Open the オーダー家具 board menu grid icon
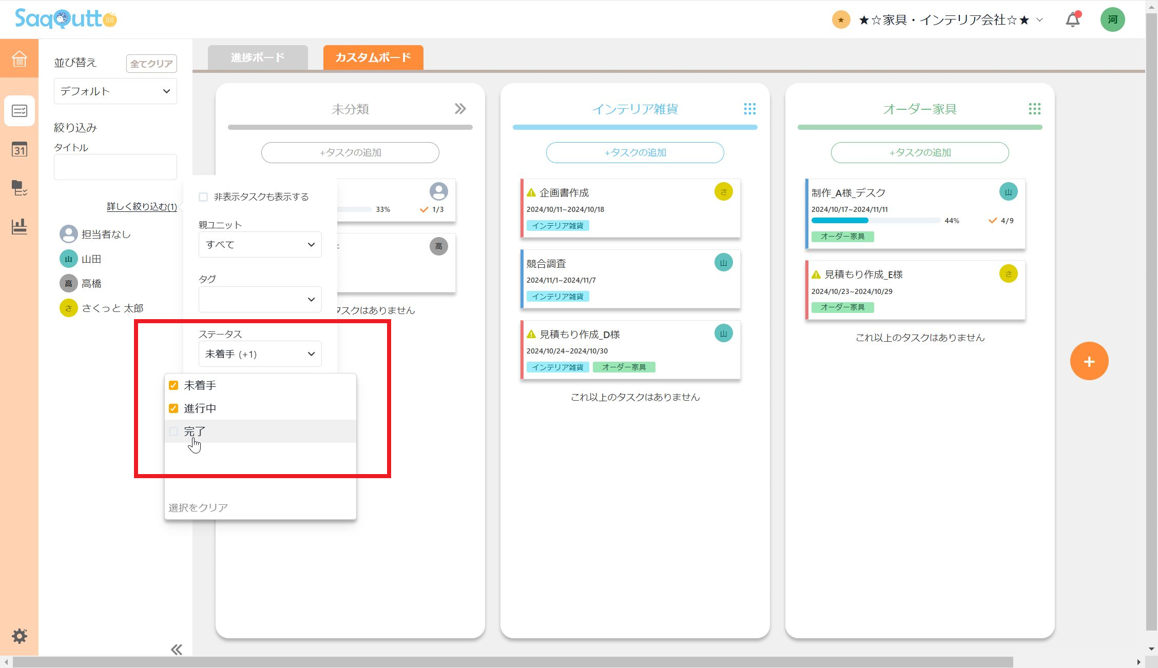The height and width of the screenshot is (668, 1158). pyautogui.click(x=1034, y=109)
